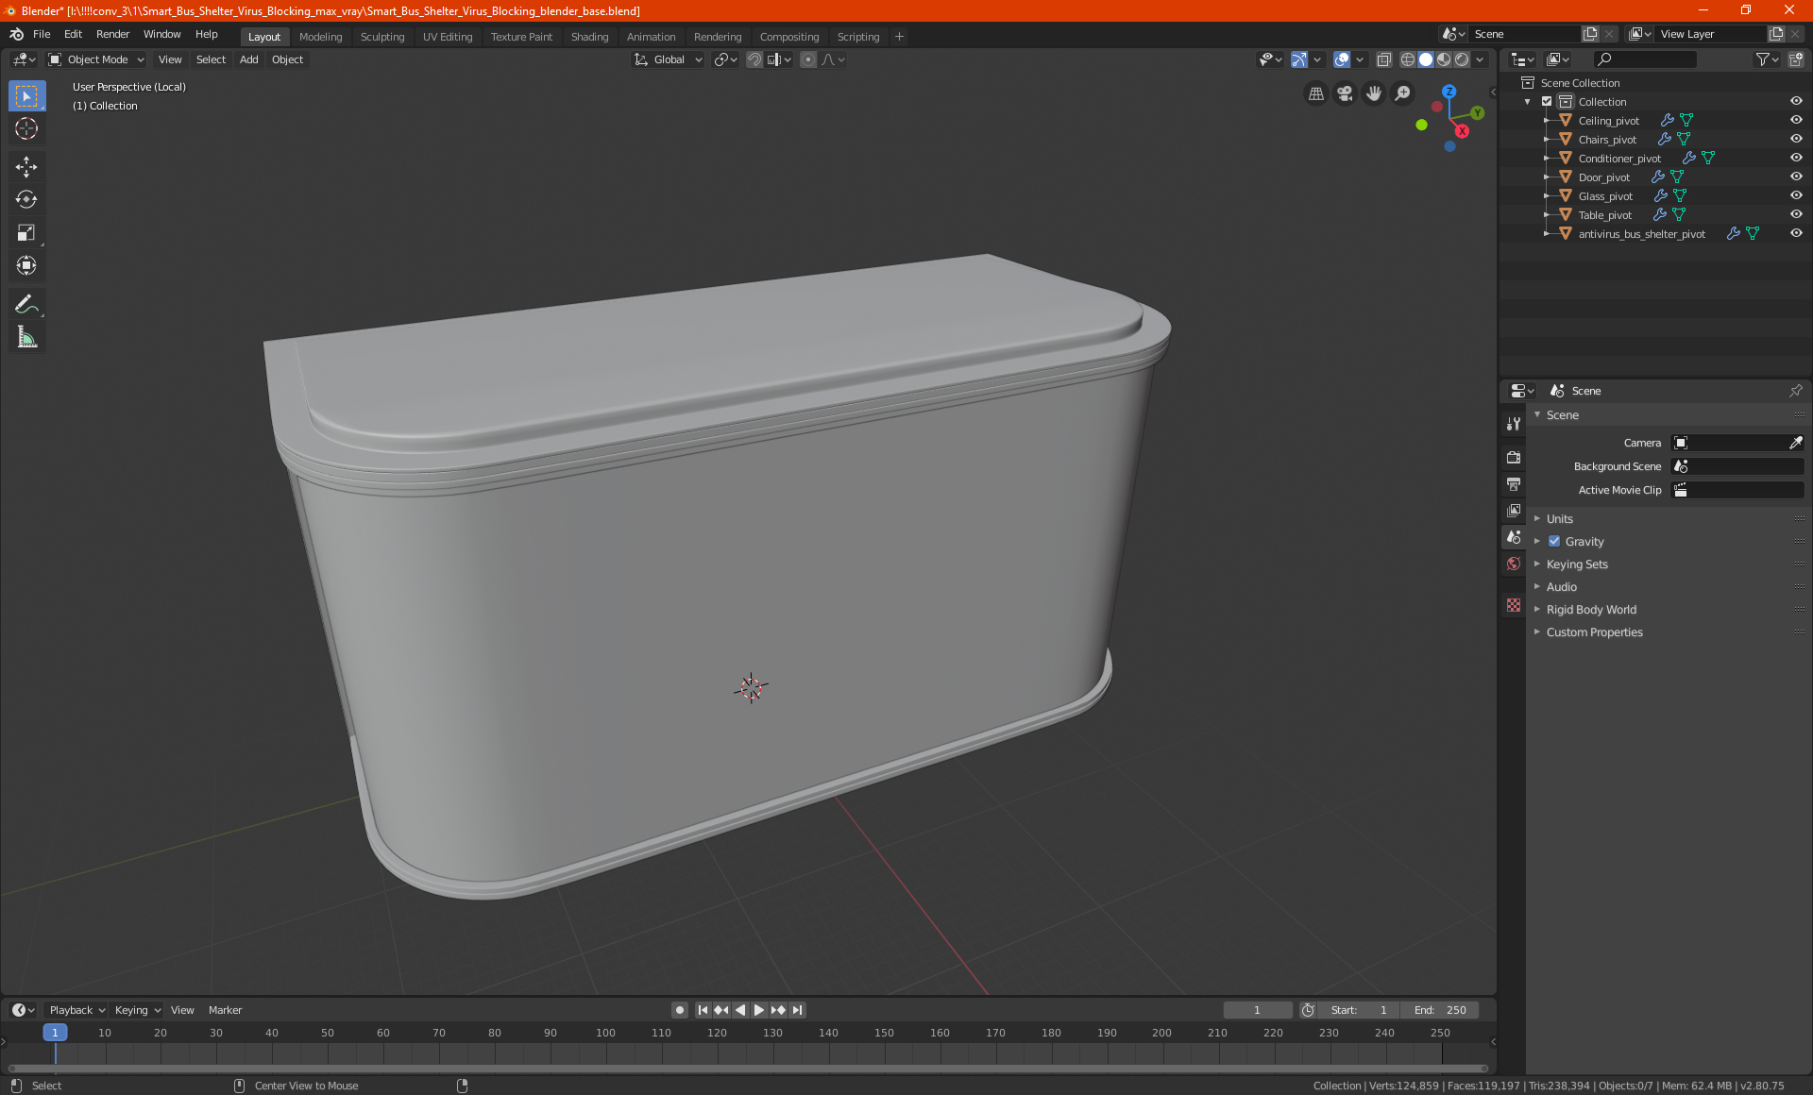The image size is (1813, 1095).
Task: Click the End frame field
Action: (x=1439, y=1010)
